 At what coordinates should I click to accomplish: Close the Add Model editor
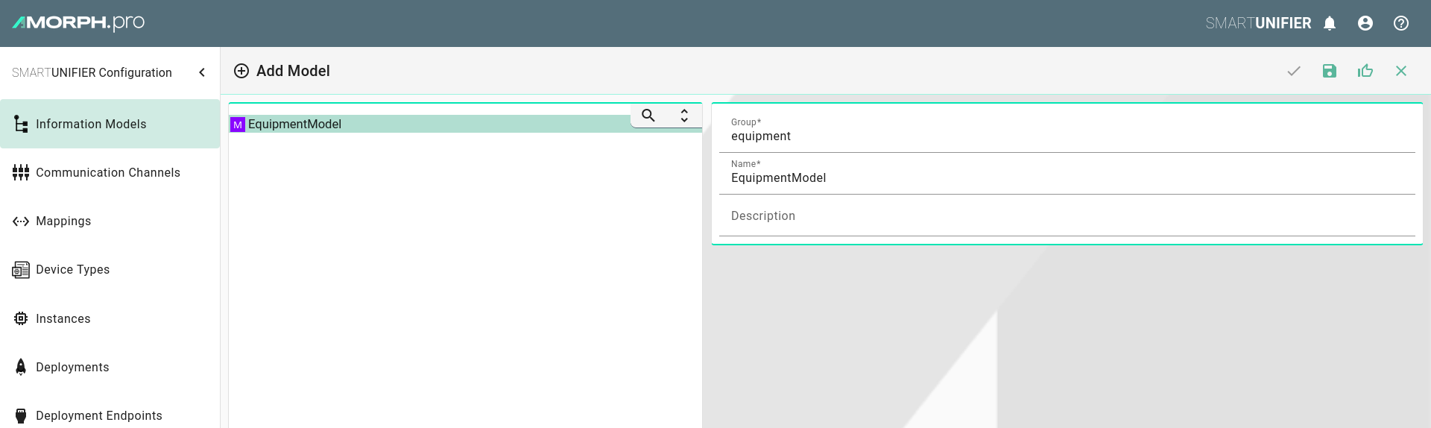pyautogui.click(x=1401, y=71)
